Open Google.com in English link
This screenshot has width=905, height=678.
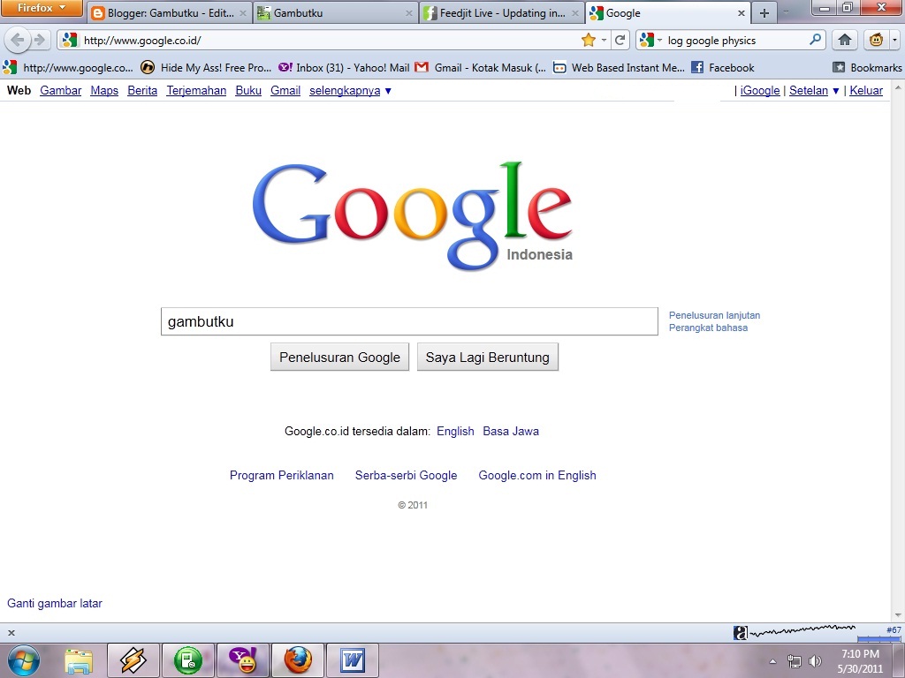coord(537,475)
